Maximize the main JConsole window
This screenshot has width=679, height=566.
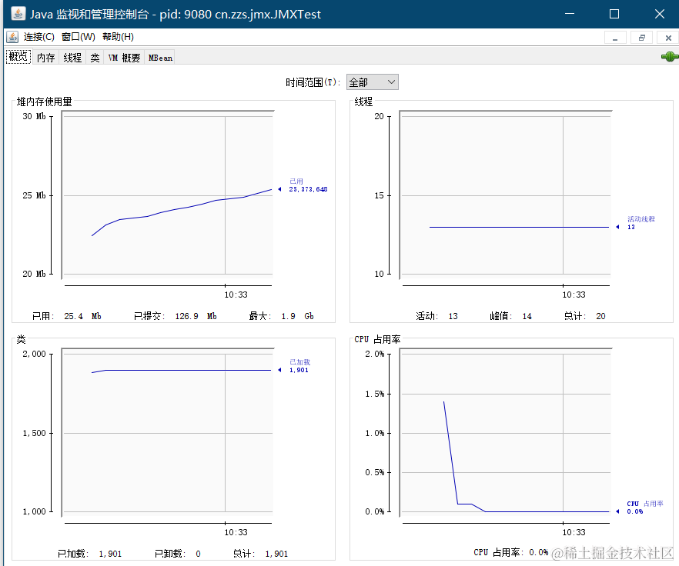(x=614, y=14)
